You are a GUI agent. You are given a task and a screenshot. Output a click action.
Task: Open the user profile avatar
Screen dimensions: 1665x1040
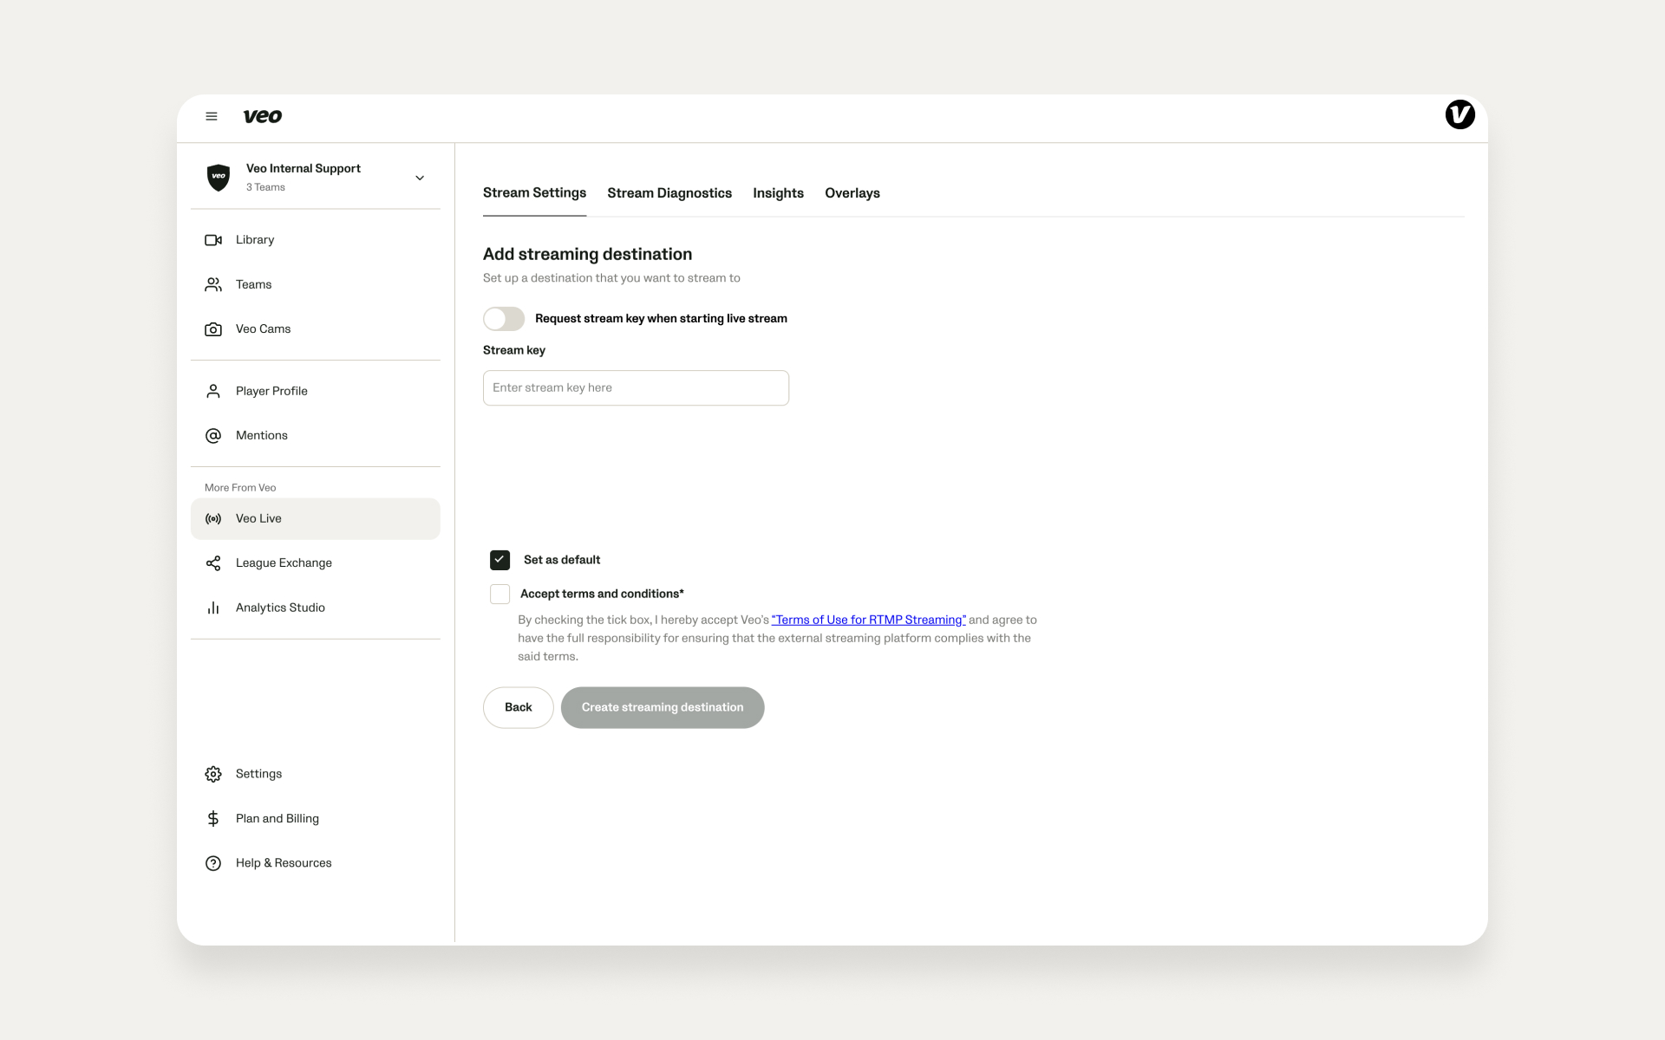tap(1459, 114)
